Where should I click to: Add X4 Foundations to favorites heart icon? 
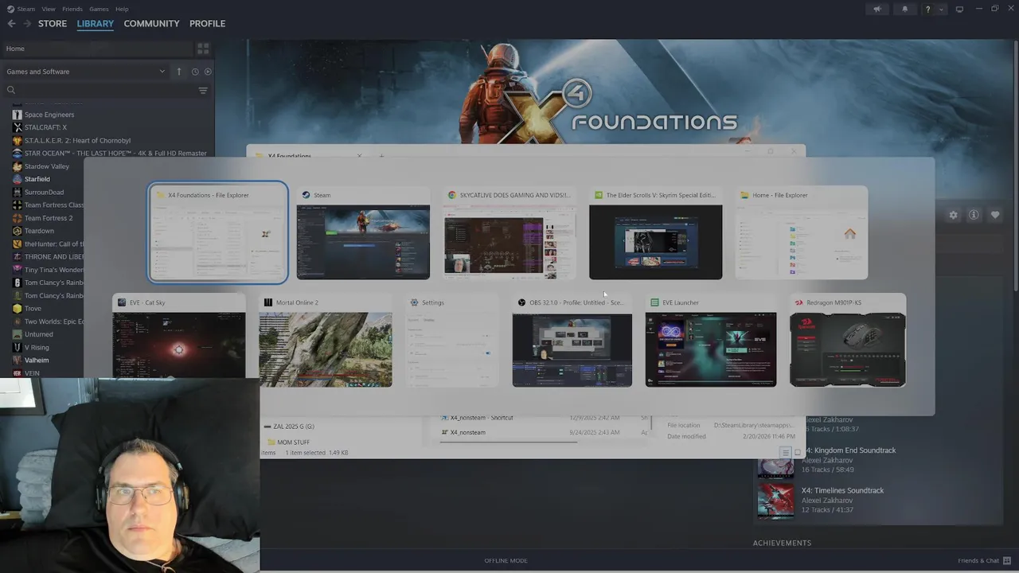(995, 215)
